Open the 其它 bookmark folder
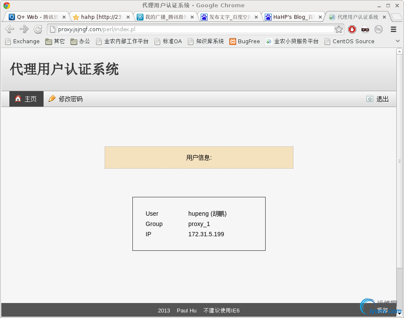This screenshot has height=318, width=404. (55, 41)
